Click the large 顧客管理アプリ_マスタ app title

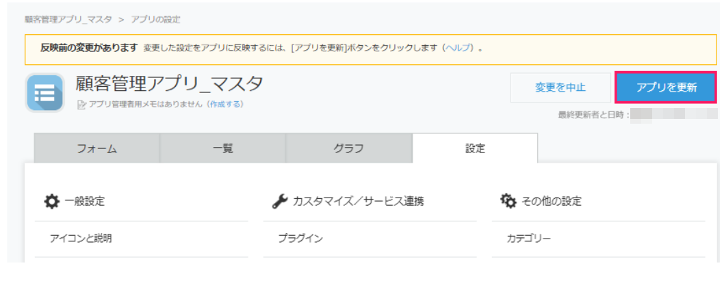pyautogui.click(x=170, y=84)
